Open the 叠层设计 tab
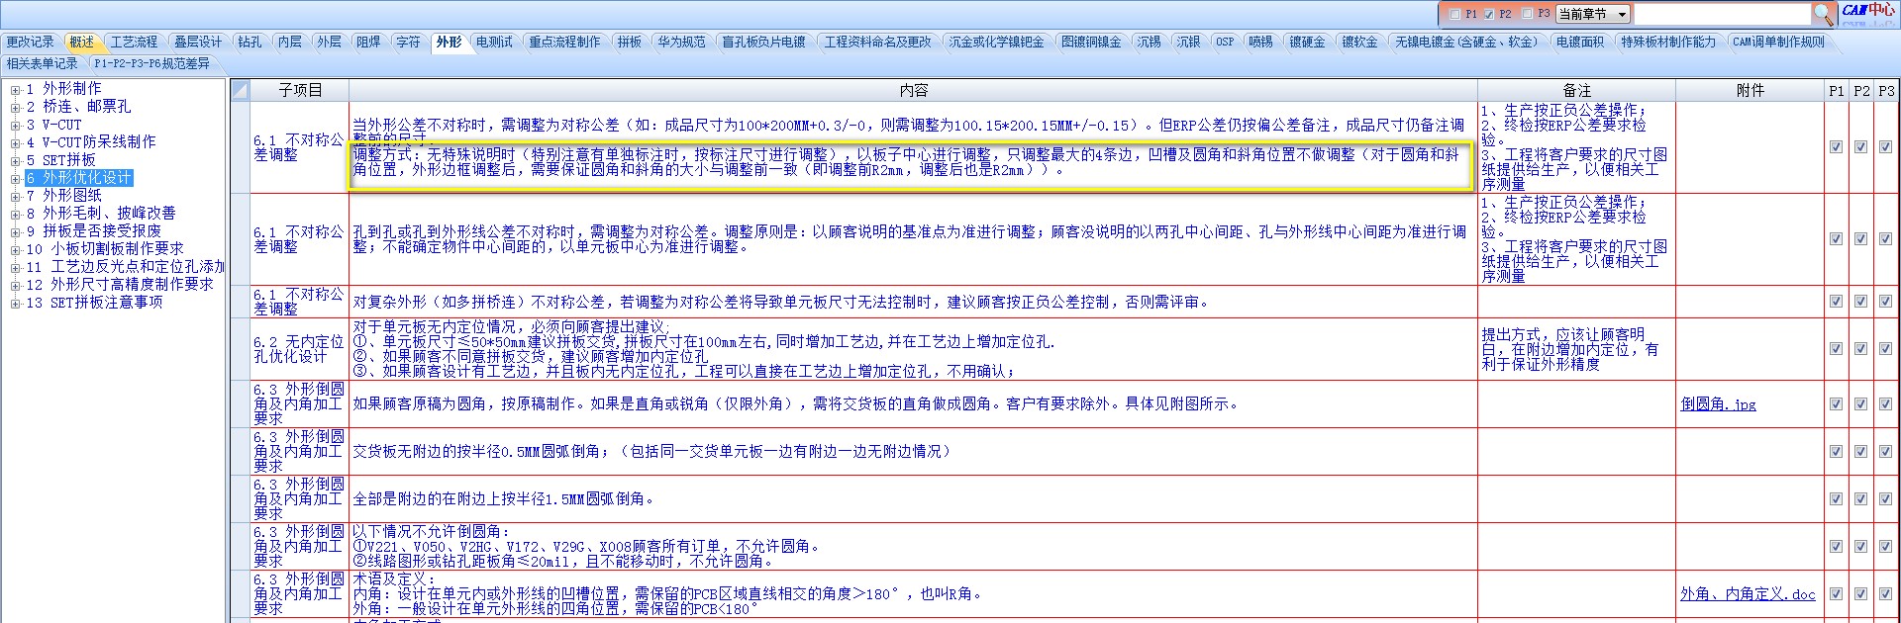1901x623 pixels. click(x=198, y=42)
